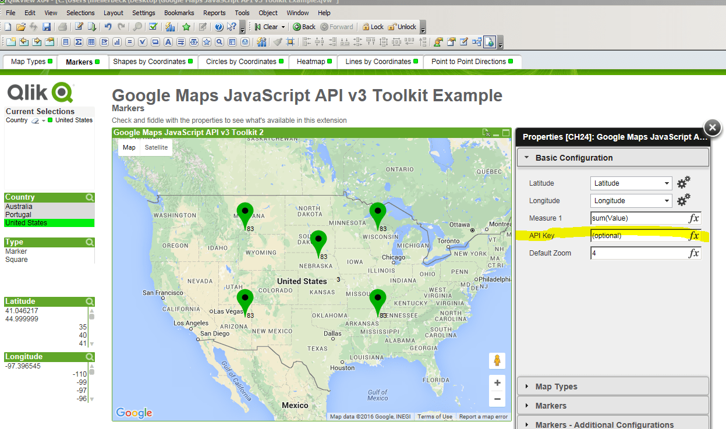Screen dimensions: 726x429
Task: Expand the Markers properties section
Action: click(x=613, y=406)
